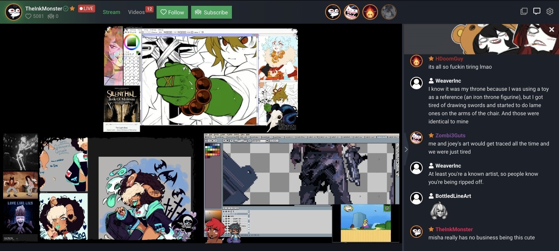Click the star badge next to HDoomGuy

click(431, 59)
